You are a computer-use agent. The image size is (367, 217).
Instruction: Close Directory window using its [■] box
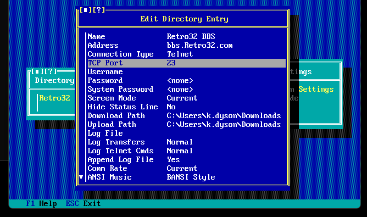click(x=37, y=71)
